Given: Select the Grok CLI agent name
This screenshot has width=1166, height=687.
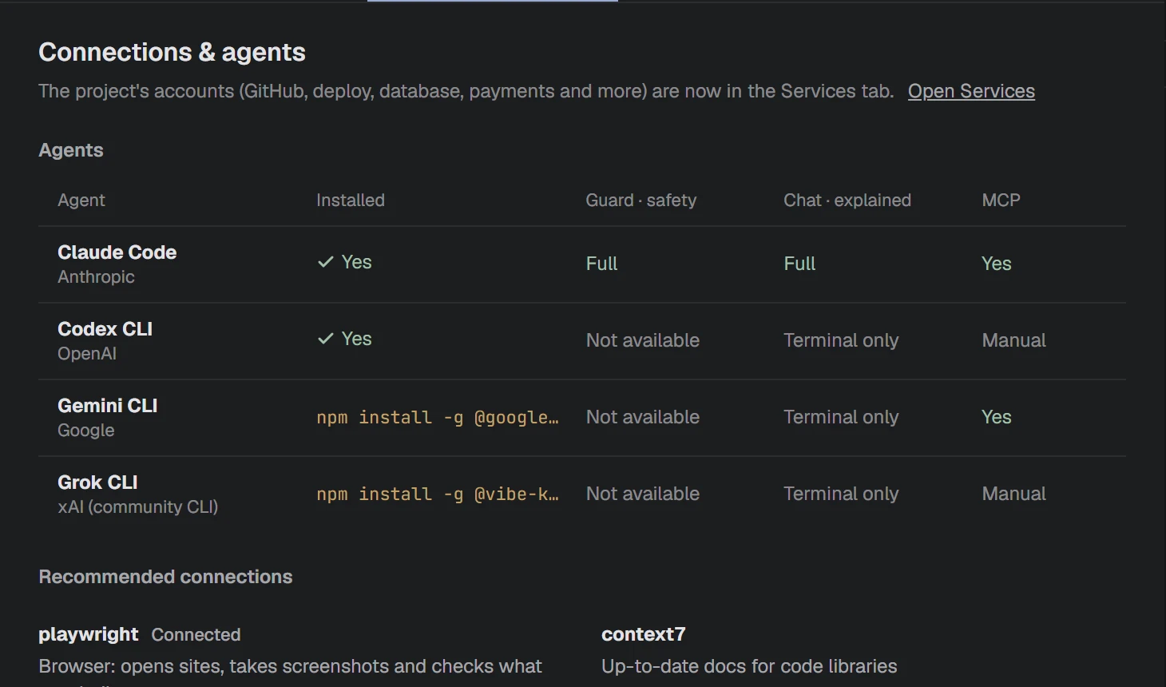Looking at the screenshot, I should [97, 482].
